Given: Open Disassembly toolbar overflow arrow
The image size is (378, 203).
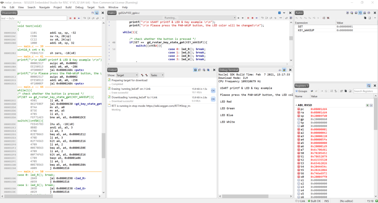Looking at the screenshot, I should pos(103,18).
